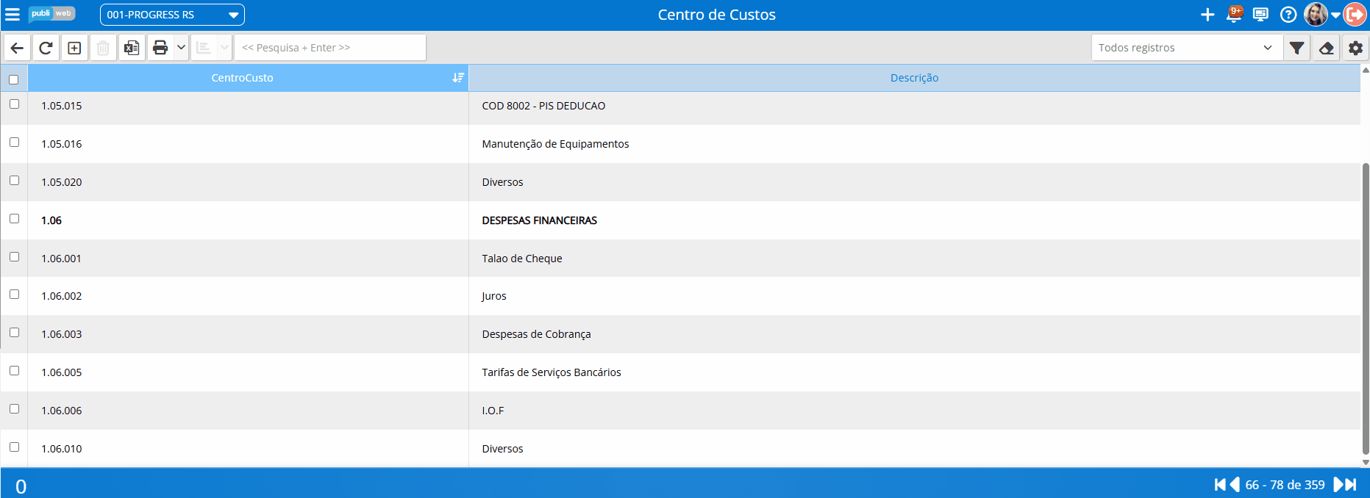The height and width of the screenshot is (498, 1370).
Task: Select Tarifas de Serviços Bancários row
Action: pos(680,372)
